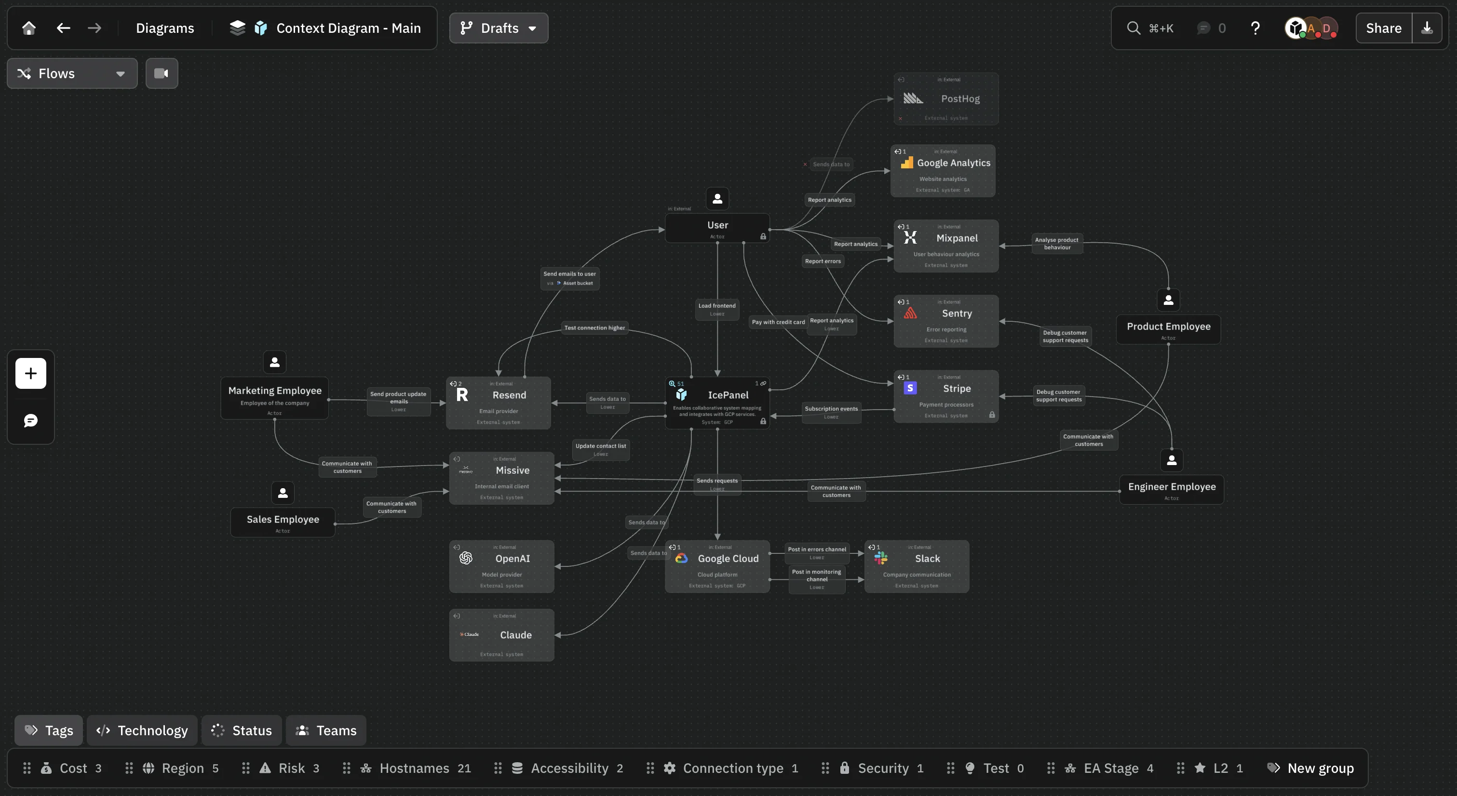Click the Stripe logo icon
1457x796 pixels.
910,388
